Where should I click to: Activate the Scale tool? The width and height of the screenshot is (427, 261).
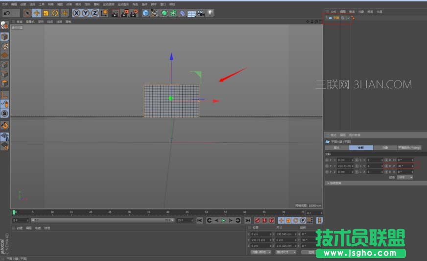46,13
